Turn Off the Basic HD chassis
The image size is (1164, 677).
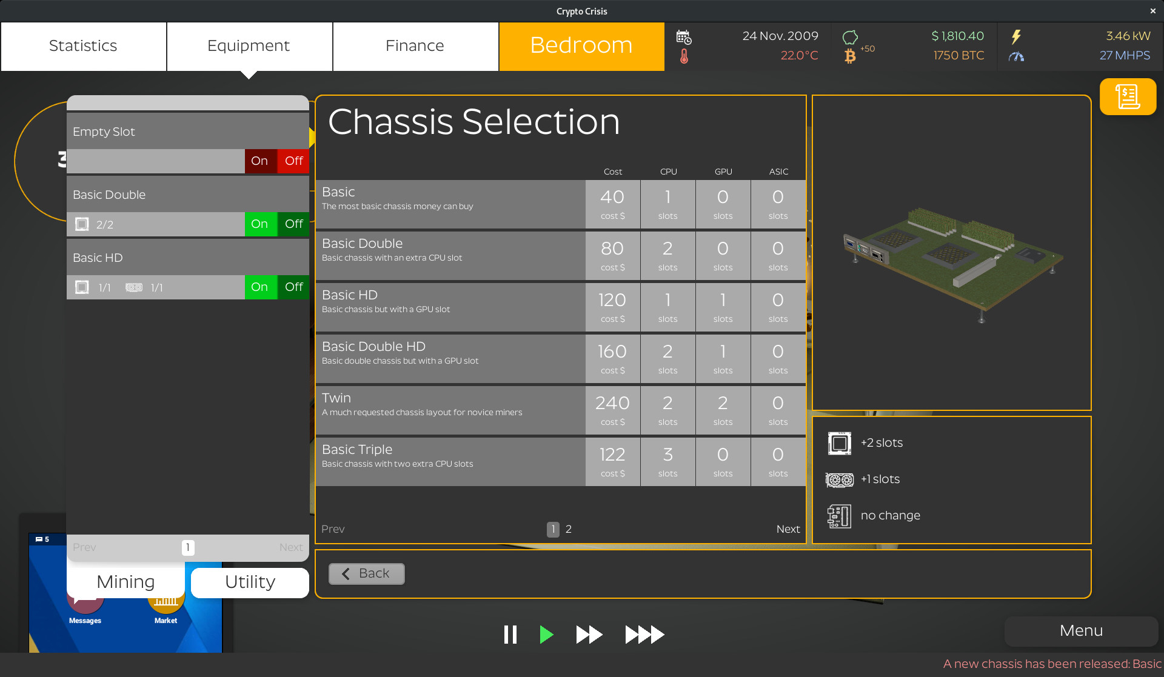point(293,287)
